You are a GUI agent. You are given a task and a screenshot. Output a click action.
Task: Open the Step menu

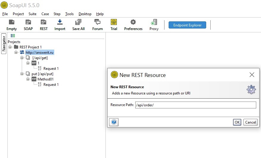click(x=57, y=14)
